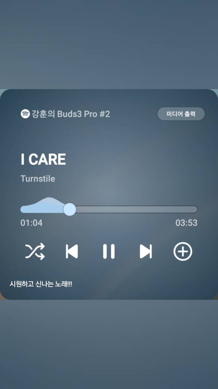Tap the empty card area beside the song title
218x389 pixels.
(x=138, y=159)
